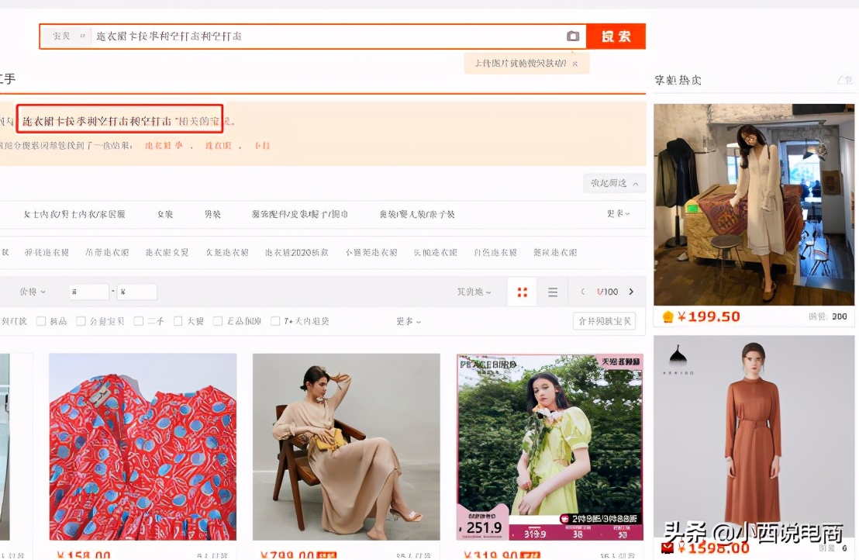Open the red floral dress product image

pos(143,447)
